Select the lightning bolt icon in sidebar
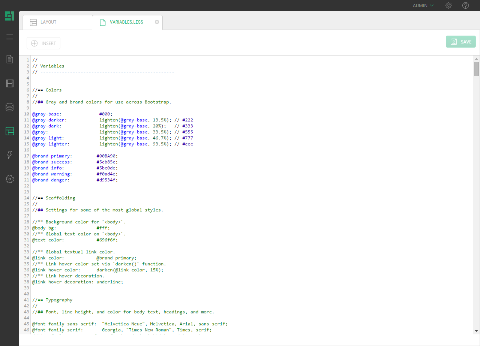This screenshot has height=346, width=480. tap(9, 155)
